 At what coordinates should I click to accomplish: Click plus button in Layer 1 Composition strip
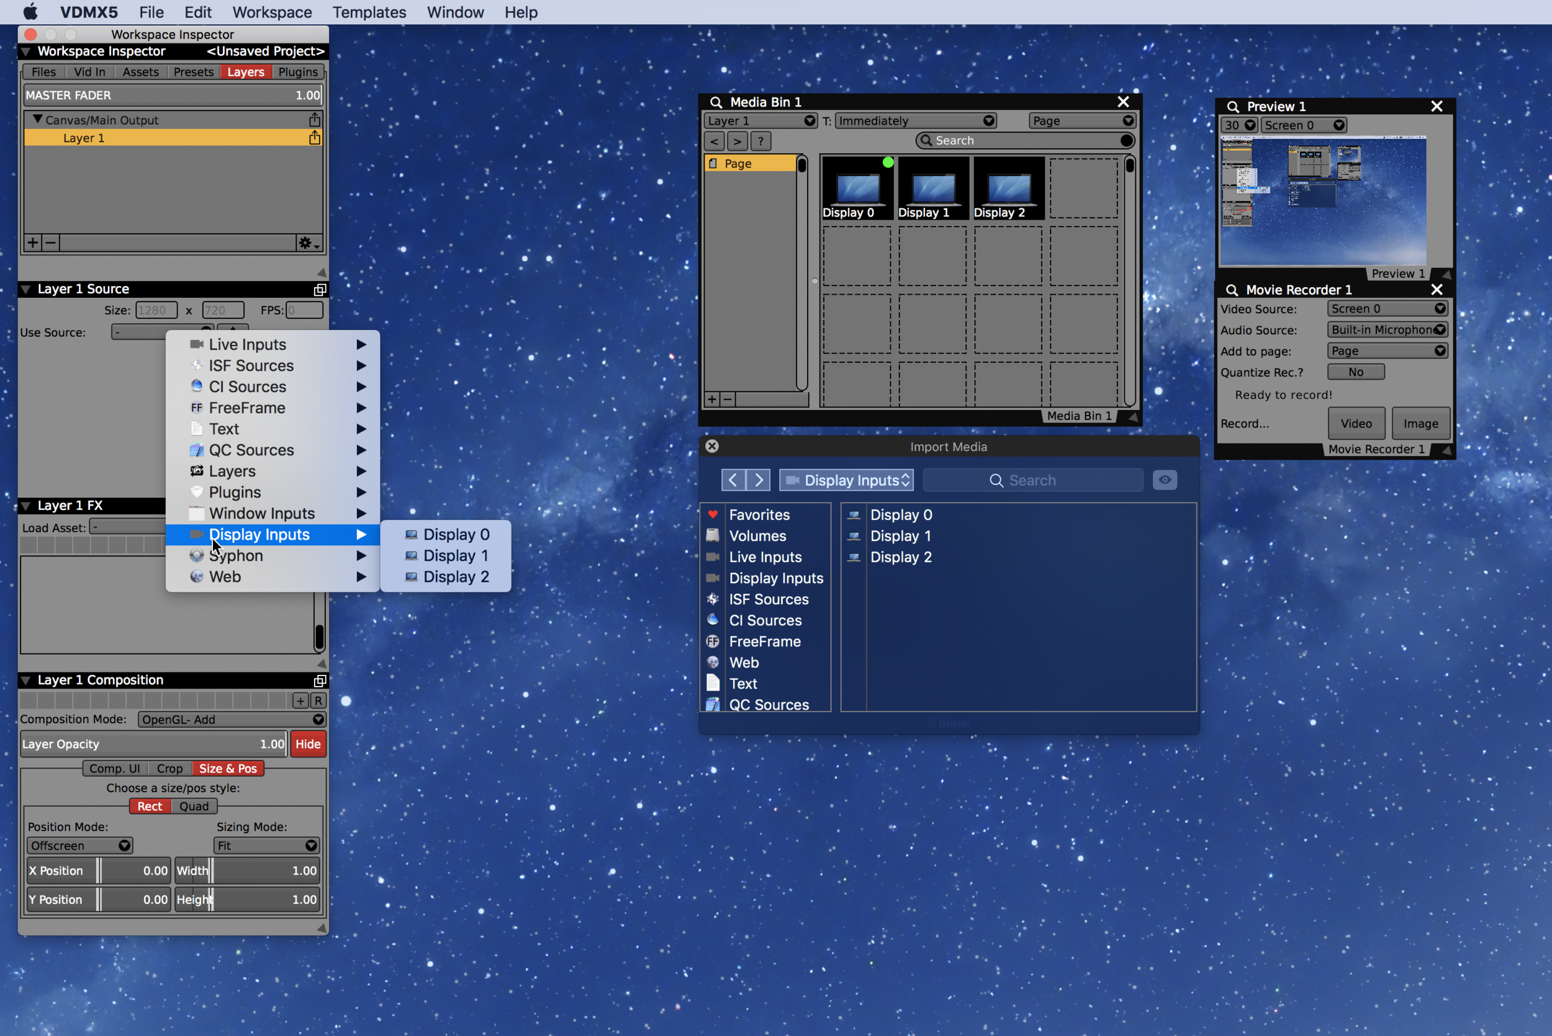(x=300, y=701)
